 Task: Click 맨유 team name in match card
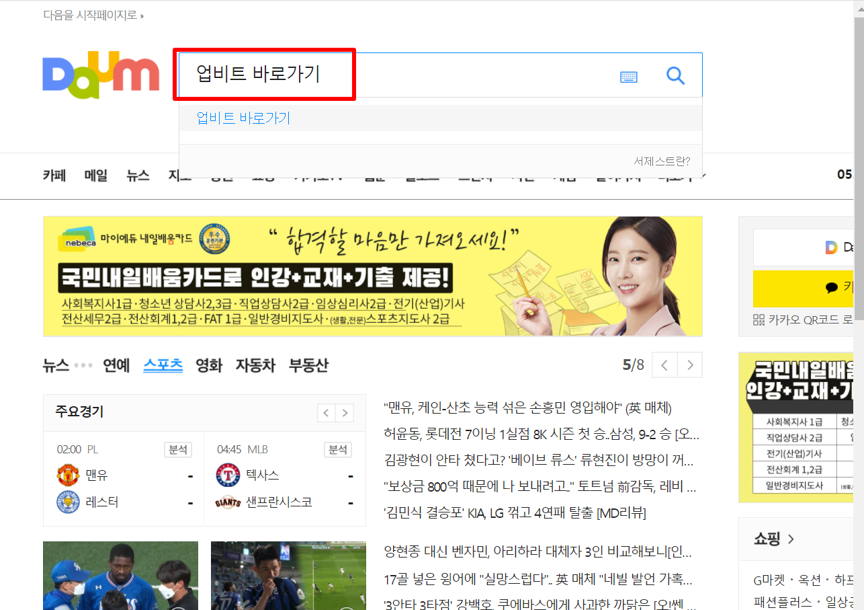97,475
